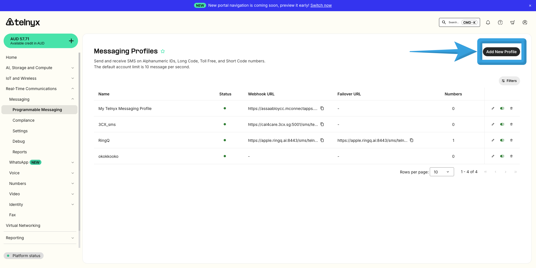Open the help question mark icon
The height and width of the screenshot is (268, 536).
pos(500,22)
